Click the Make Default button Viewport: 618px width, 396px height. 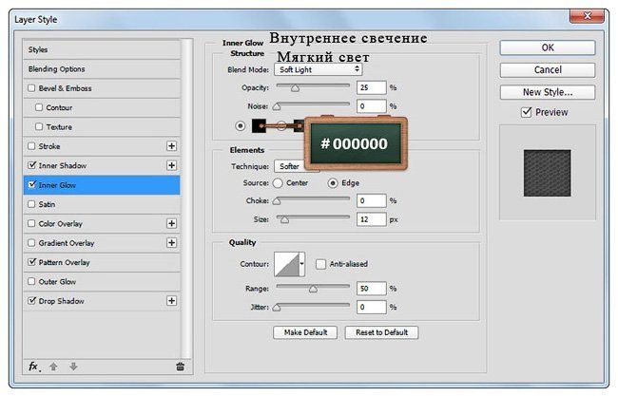click(305, 332)
